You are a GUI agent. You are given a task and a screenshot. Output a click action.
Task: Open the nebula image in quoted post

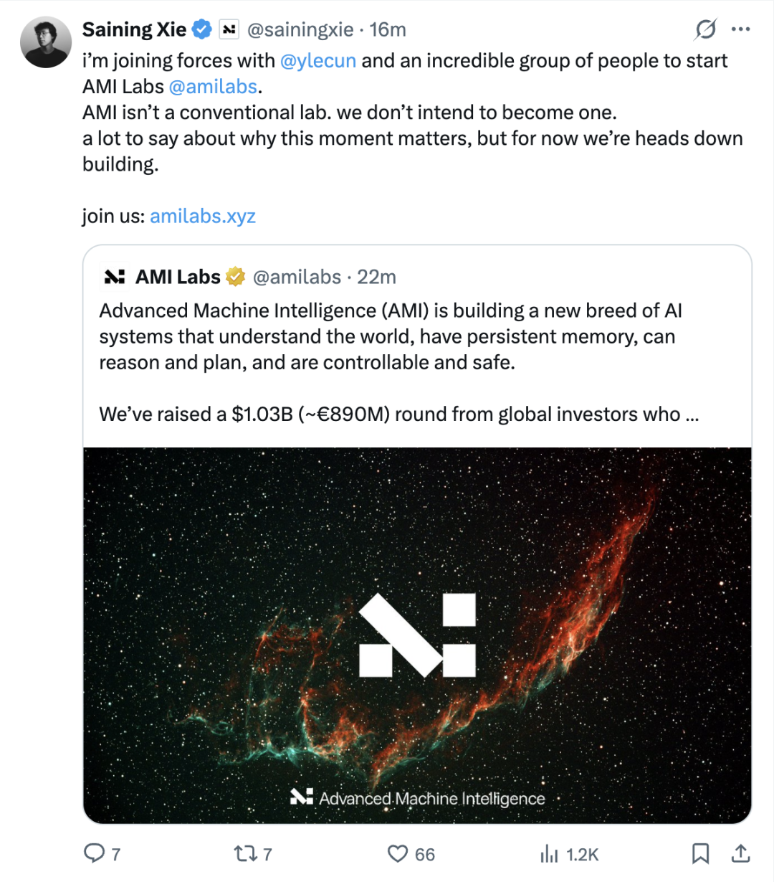(x=417, y=635)
